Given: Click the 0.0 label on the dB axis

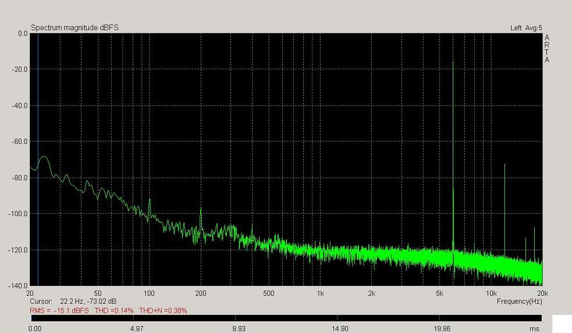Looking at the screenshot, I should click(22, 34).
